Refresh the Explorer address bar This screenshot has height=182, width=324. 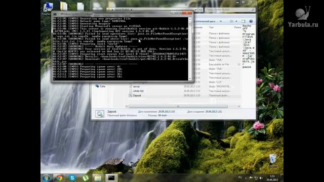[200, 10]
